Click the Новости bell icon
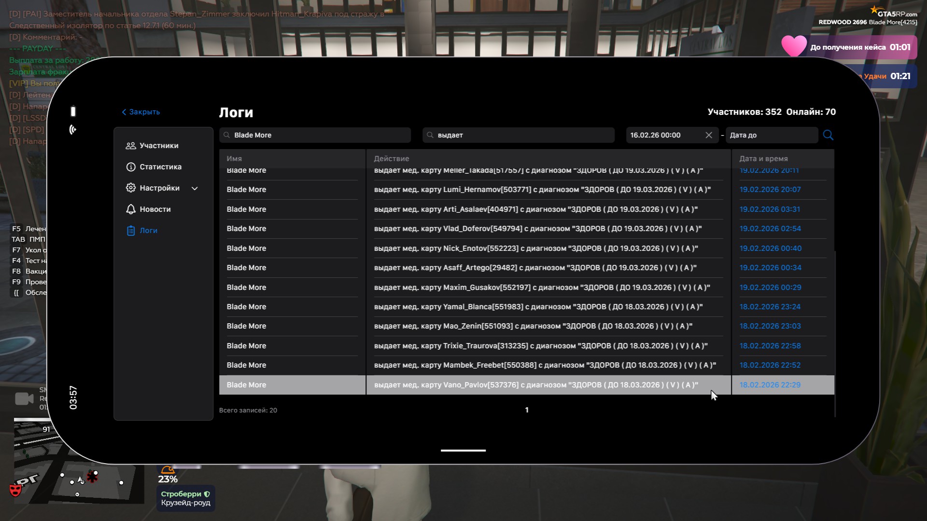Screen dimensions: 927x521 (130, 209)
